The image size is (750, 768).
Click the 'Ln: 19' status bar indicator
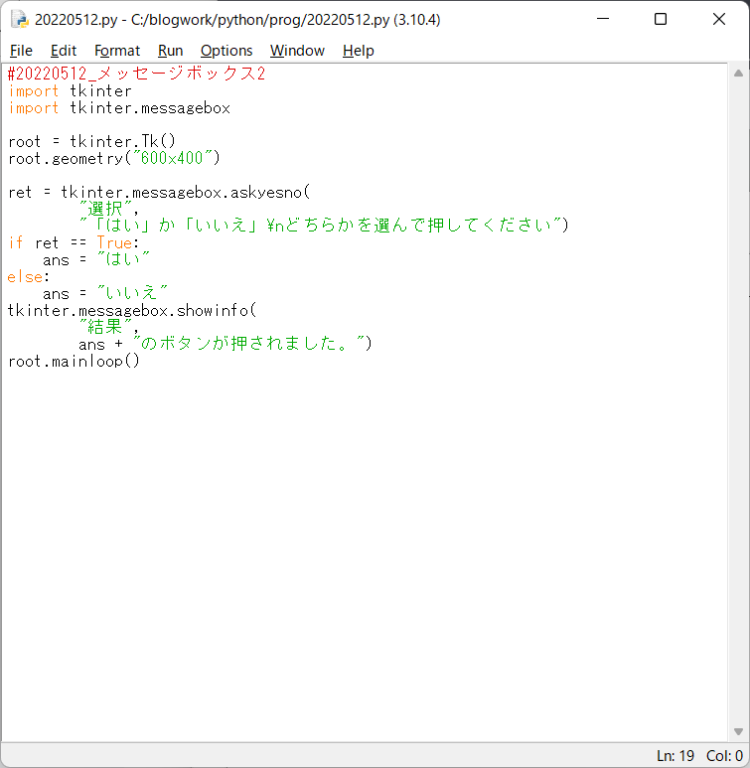[675, 756]
